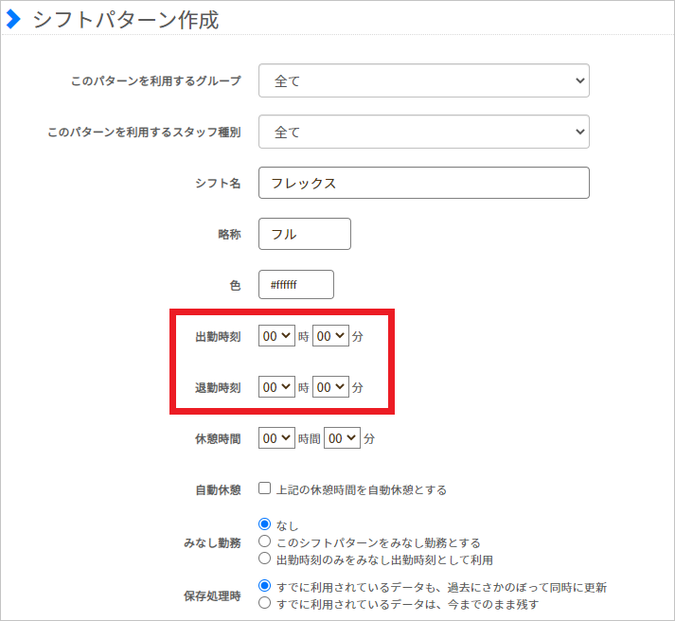Screen dimensions: 675x621
Task: Click the シフト名 text field
Action: click(423, 184)
